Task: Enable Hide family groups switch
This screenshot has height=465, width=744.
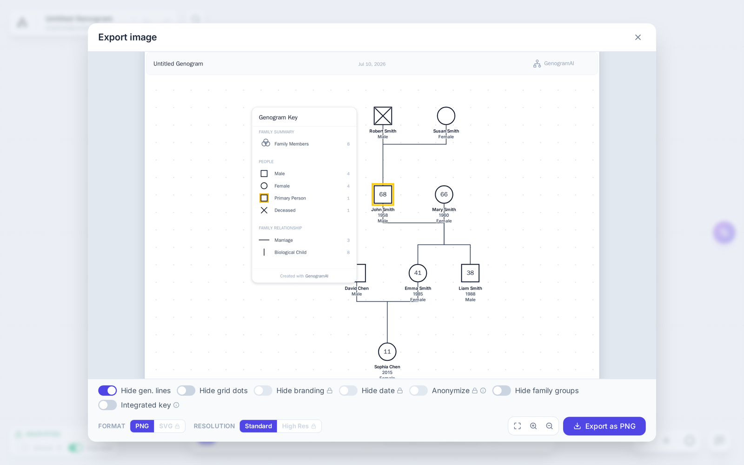Action: click(x=501, y=391)
